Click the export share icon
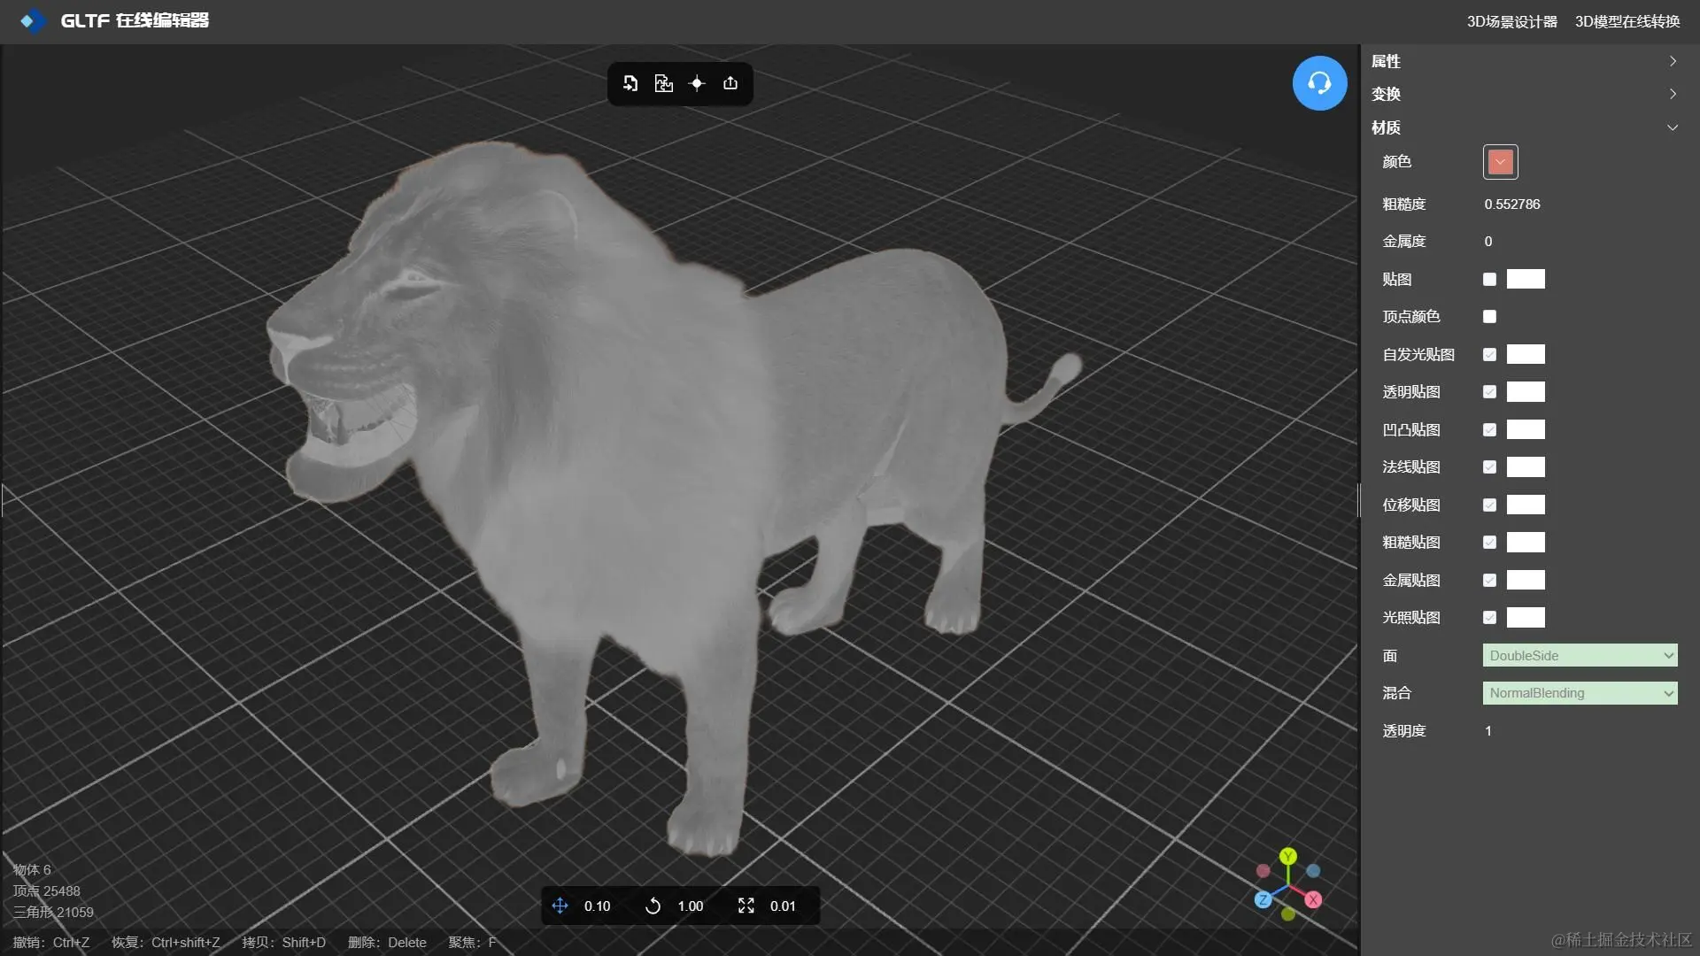The height and width of the screenshot is (956, 1700). 730,83
